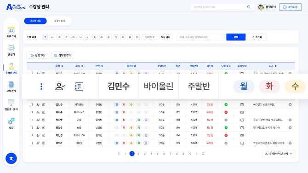Viewport: 308px width, 173px height.
Task: Toggle 금 day pill in 2233 row
Action: click(x=146, y=135)
